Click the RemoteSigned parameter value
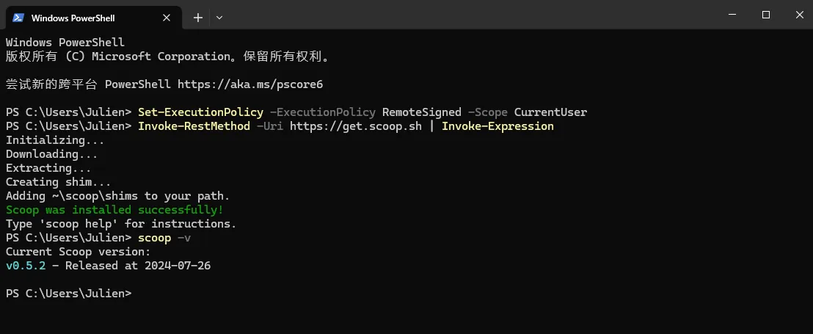Screen dimensions: 813x334 (422, 112)
